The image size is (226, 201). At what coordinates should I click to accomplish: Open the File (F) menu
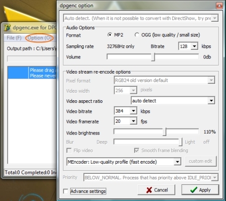(14, 38)
